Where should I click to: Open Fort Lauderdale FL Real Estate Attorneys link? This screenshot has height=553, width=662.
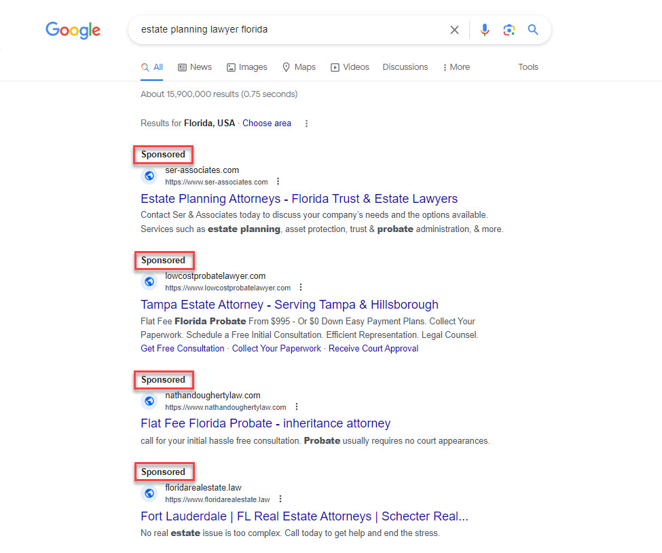(x=304, y=516)
